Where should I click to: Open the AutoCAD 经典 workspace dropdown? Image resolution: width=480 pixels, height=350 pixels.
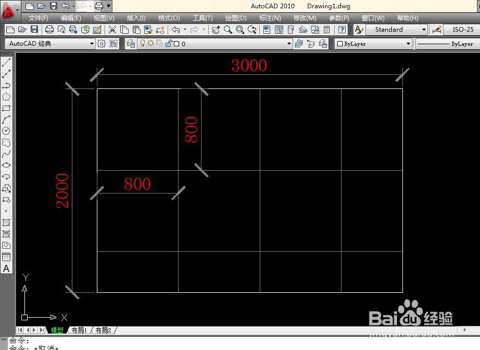[50, 44]
